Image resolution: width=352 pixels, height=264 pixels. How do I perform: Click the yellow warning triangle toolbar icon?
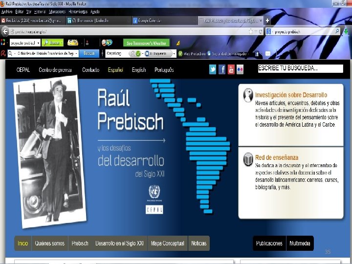(x=178, y=43)
